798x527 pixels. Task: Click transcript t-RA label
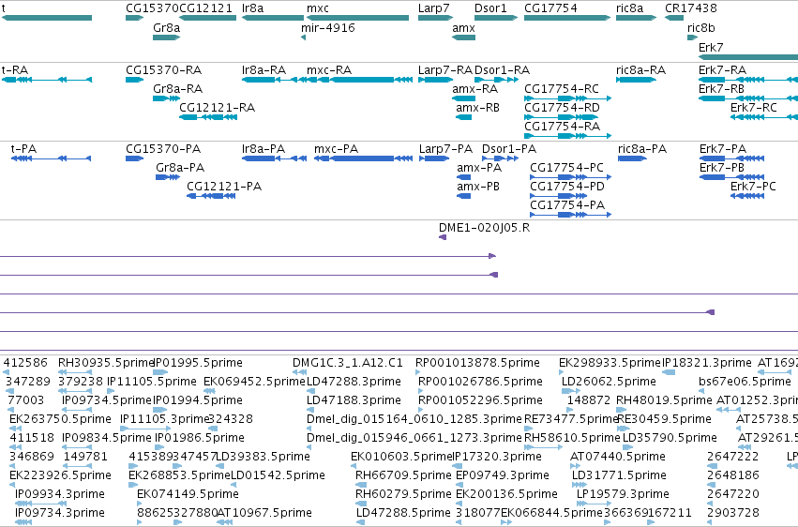coord(15,69)
